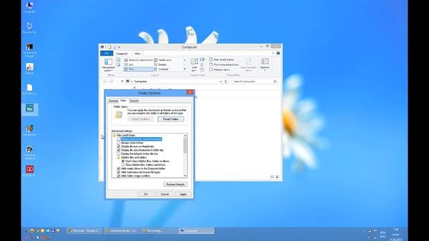Switch to General tab in Folder Options
Screen dimensions: 429x241
click(x=113, y=101)
